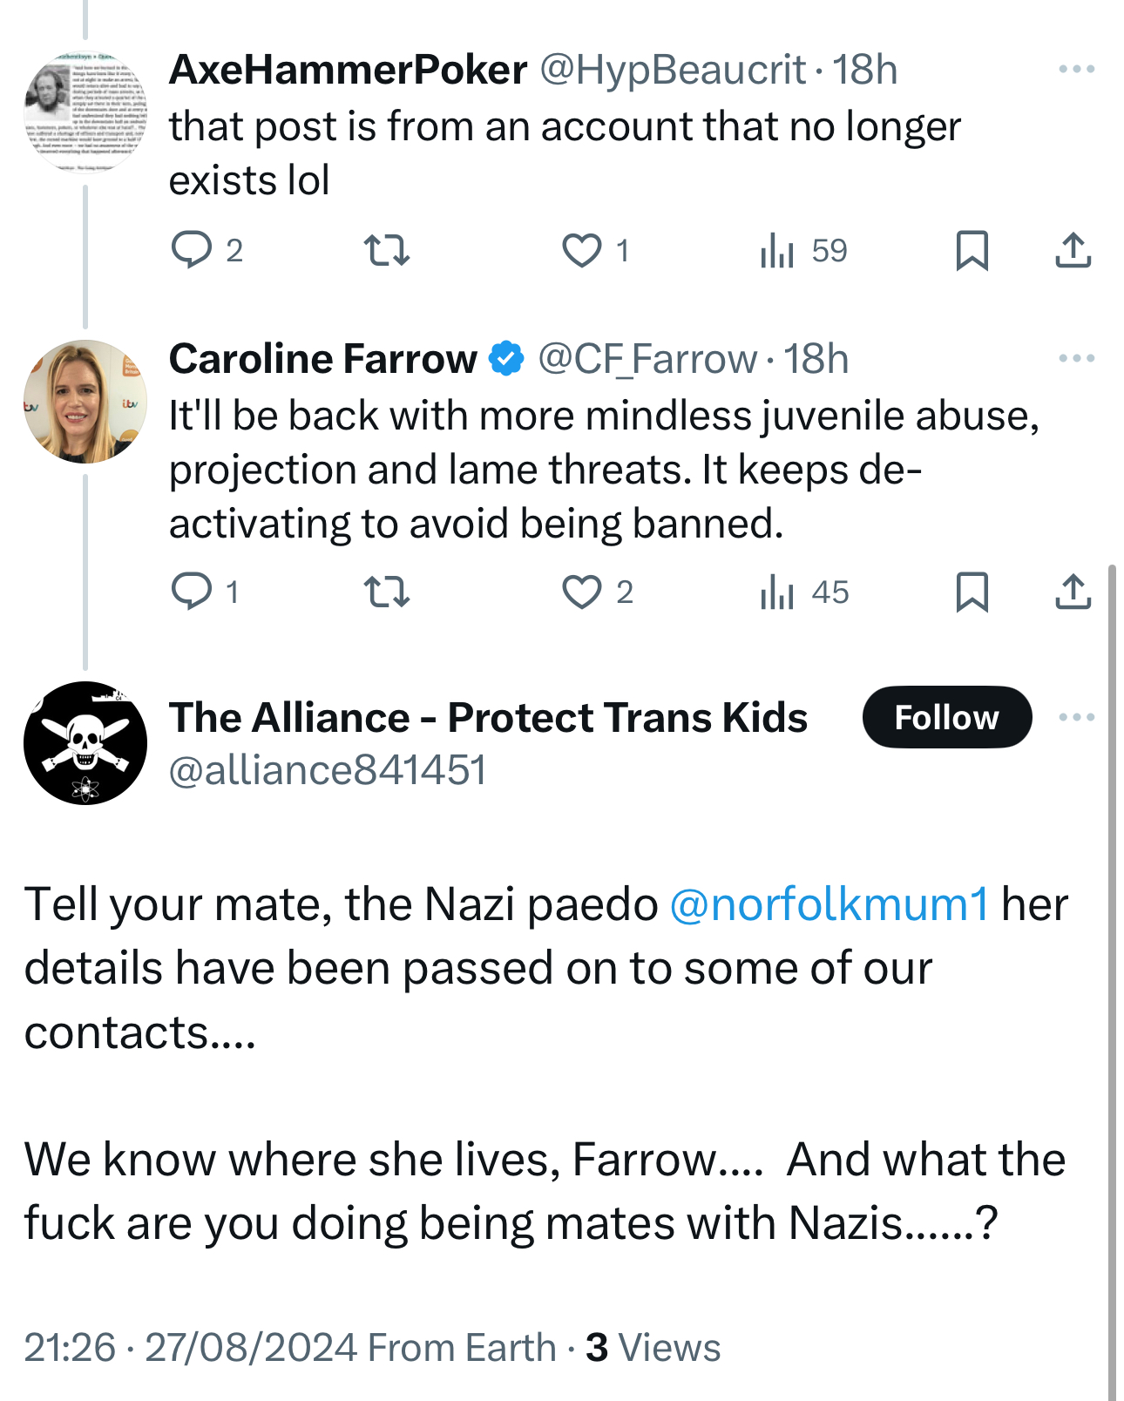This screenshot has width=1124, height=1401.
Task: Follow The Alliance - Protect Trans Kids
Action: click(946, 717)
